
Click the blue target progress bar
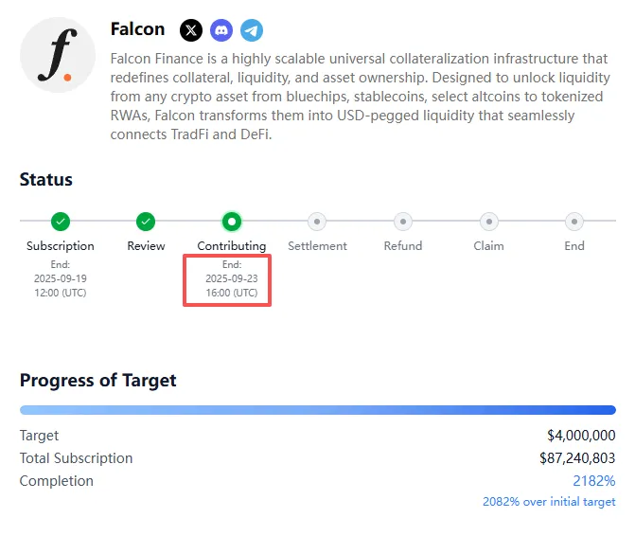[318, 410]
